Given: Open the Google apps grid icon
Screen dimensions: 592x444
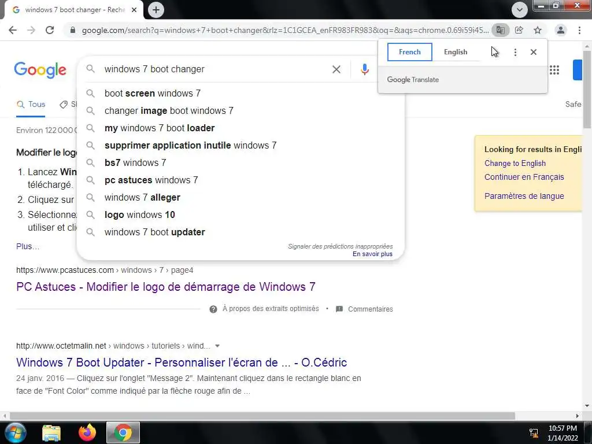Looking at the screenshot, I should (x=554, y=70).
